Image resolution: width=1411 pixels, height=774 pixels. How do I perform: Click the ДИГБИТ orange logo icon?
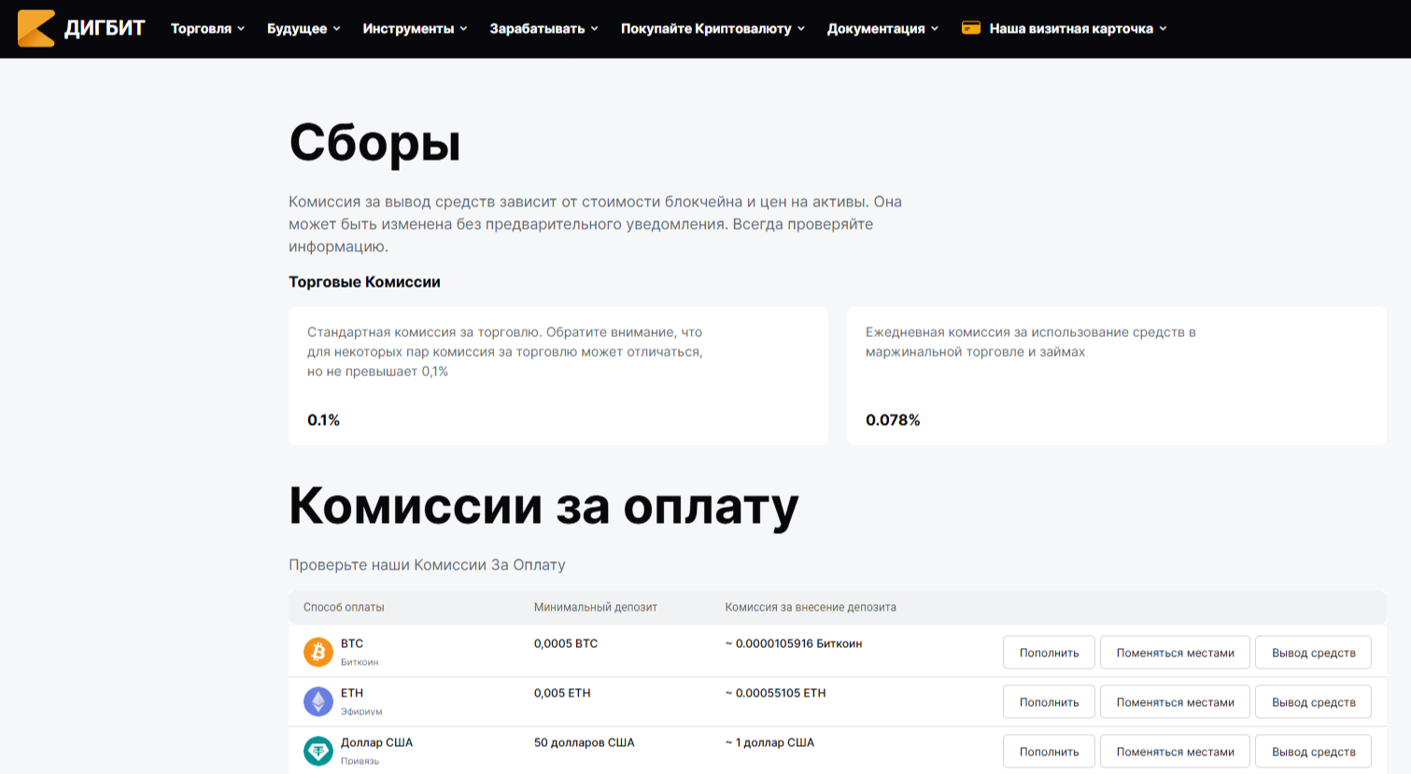(36, 28)
